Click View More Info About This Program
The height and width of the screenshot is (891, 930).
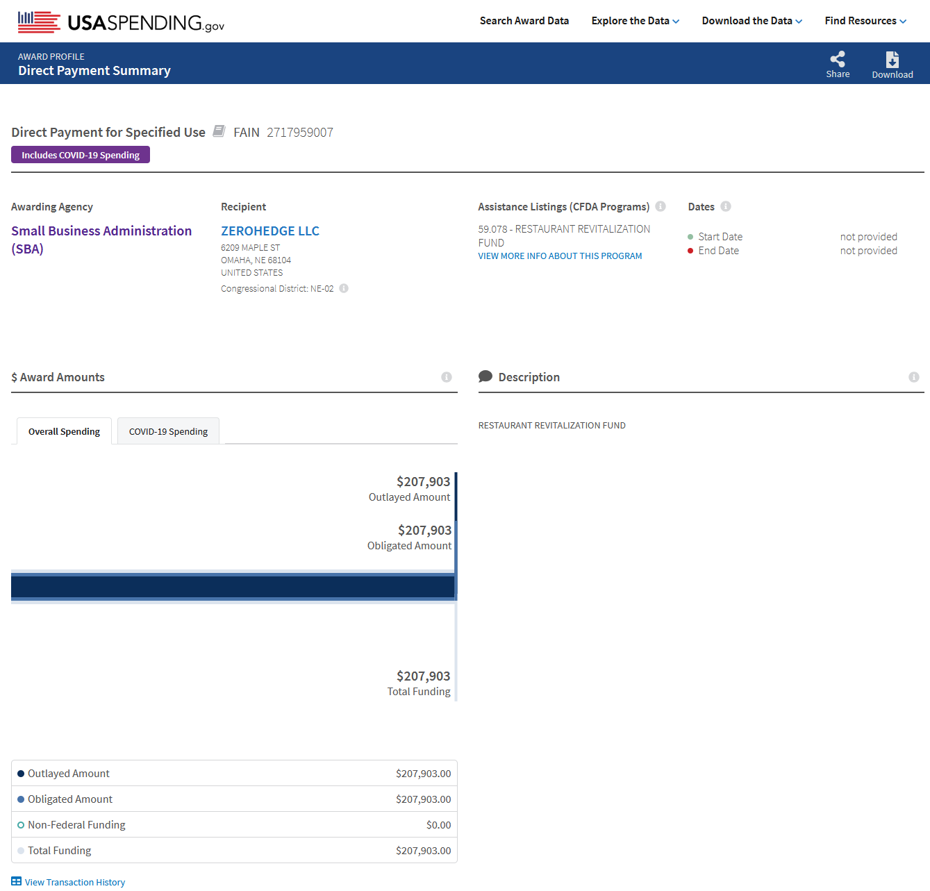click(x=560, y=256)
